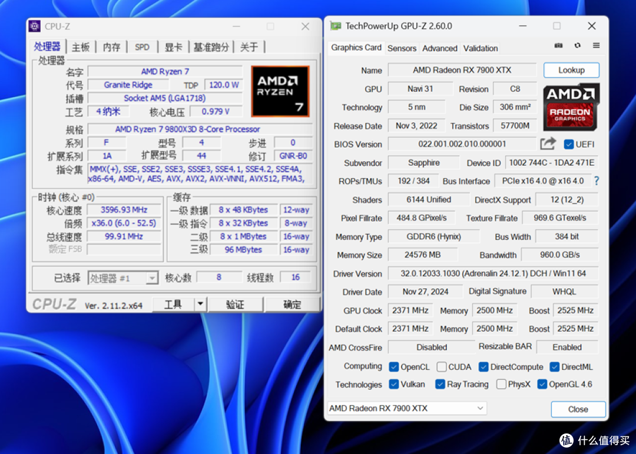Click the 验证 button in CPU-Z
This screenshot has width=636, height=454.
tap(235, 304)
